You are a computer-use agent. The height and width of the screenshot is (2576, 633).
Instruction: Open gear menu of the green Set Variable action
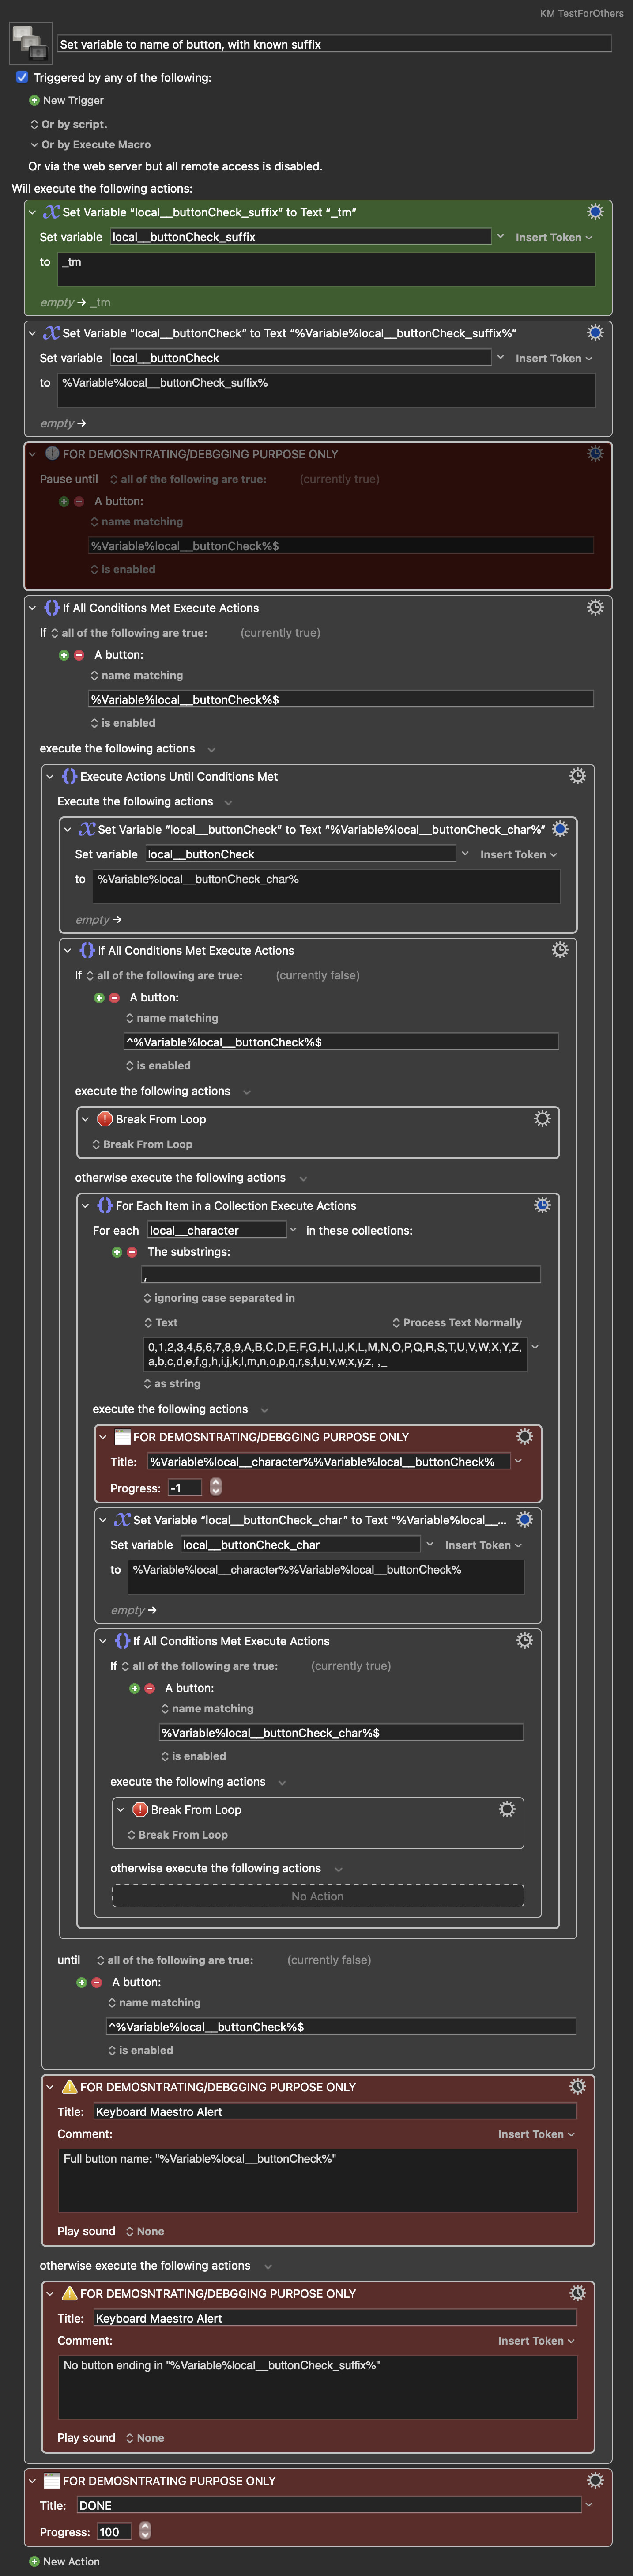click(595, 212)
